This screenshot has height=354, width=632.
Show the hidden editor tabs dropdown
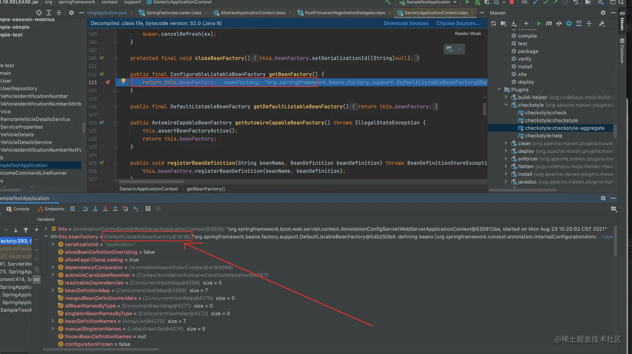point(482,13)
